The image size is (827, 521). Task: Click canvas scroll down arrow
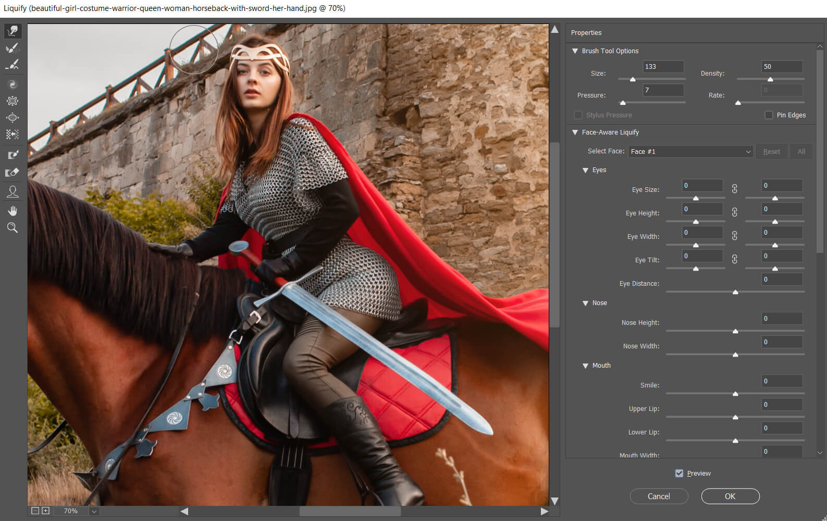coord(555,501)
